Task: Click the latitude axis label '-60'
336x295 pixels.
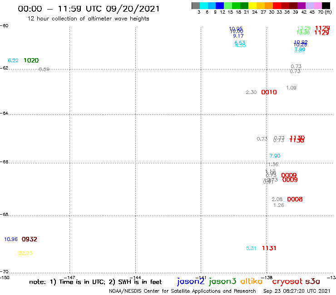Action: [4, 26]
